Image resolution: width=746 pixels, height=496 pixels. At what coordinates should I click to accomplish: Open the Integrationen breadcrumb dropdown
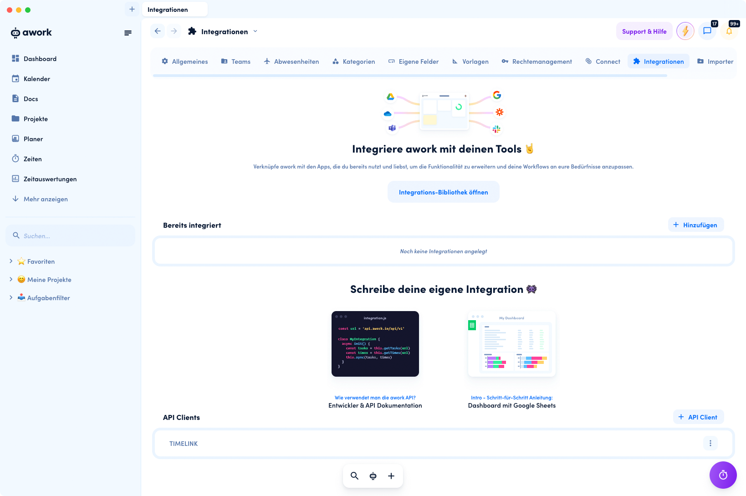tap(255, 31)
